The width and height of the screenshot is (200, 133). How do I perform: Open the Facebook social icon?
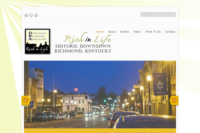(x=26, y=15)
